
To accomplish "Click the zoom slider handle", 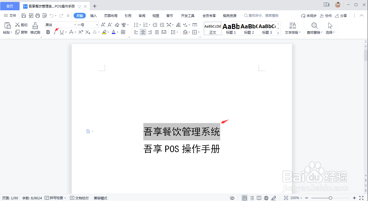I will (330, 198).
